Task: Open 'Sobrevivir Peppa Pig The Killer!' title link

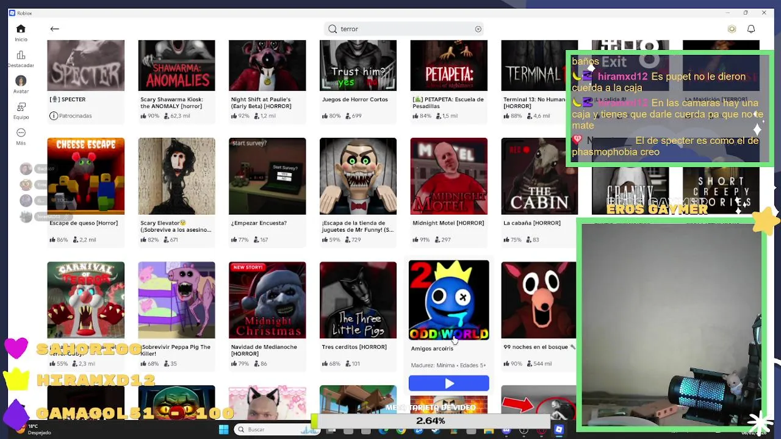Action: pyautogui.click(x=176, y=350)
